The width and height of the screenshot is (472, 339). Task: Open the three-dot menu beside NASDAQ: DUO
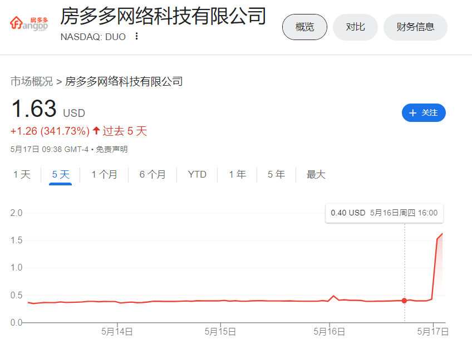click(x=137, y=36)
